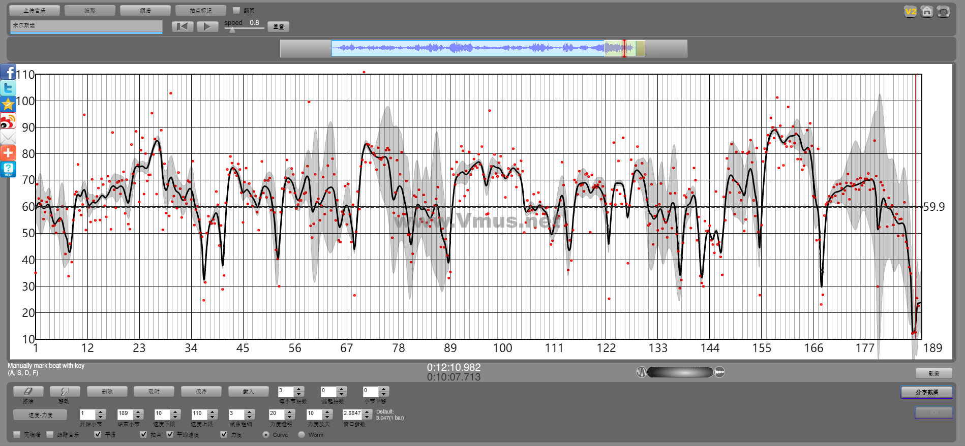Open the 频谱 spectrum view
The width and height of the screenshot is (965, 446).
(145, 10)
